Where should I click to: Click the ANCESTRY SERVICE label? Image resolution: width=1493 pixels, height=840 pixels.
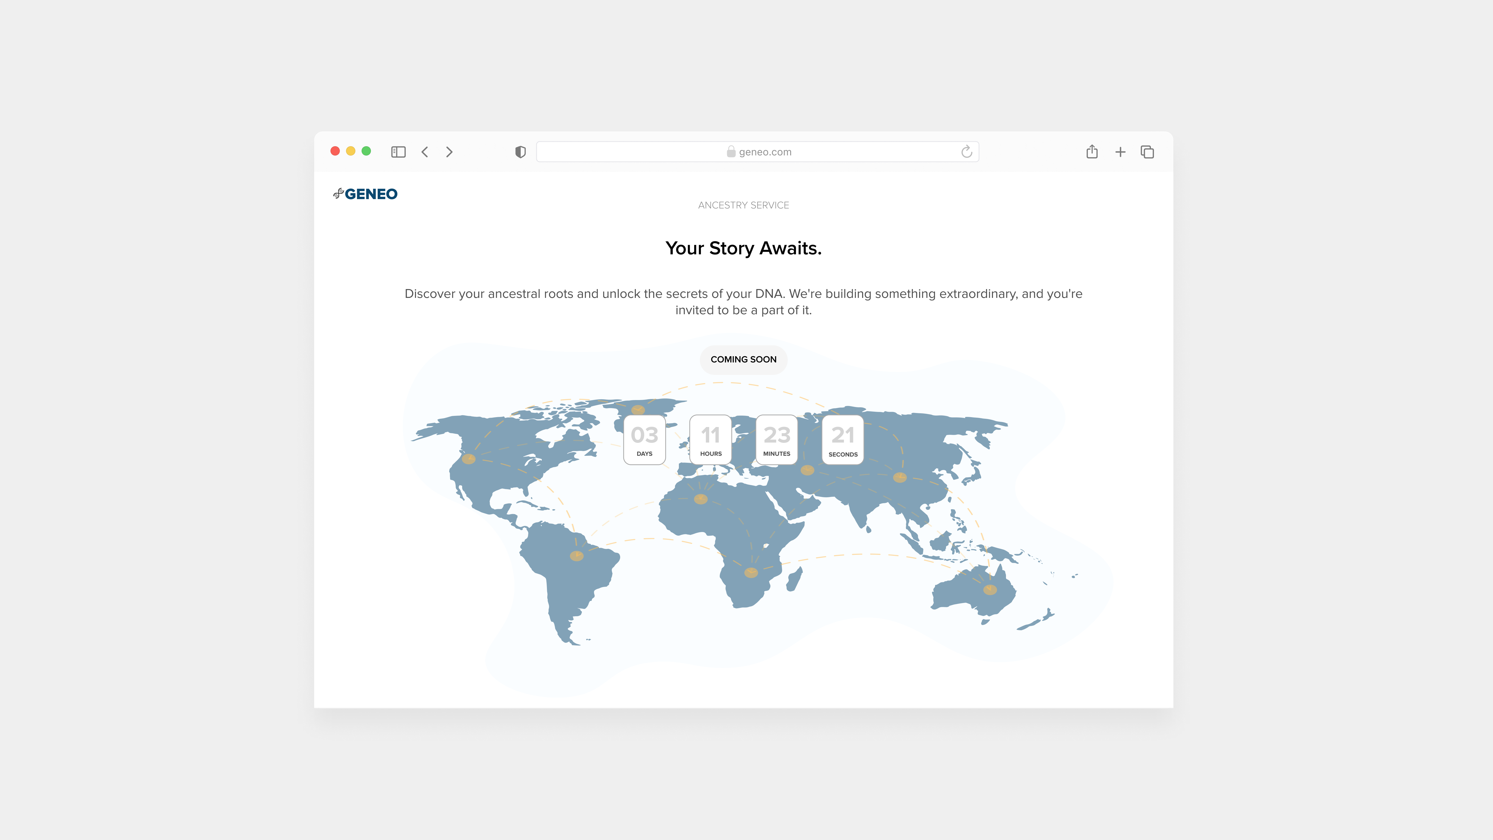[744, 205]
